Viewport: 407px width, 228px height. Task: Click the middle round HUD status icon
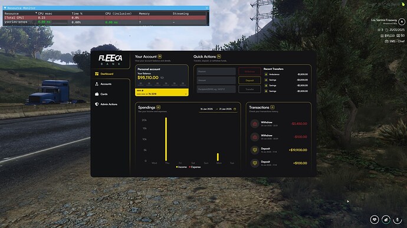pyautogui.click(x=386, y=219)
